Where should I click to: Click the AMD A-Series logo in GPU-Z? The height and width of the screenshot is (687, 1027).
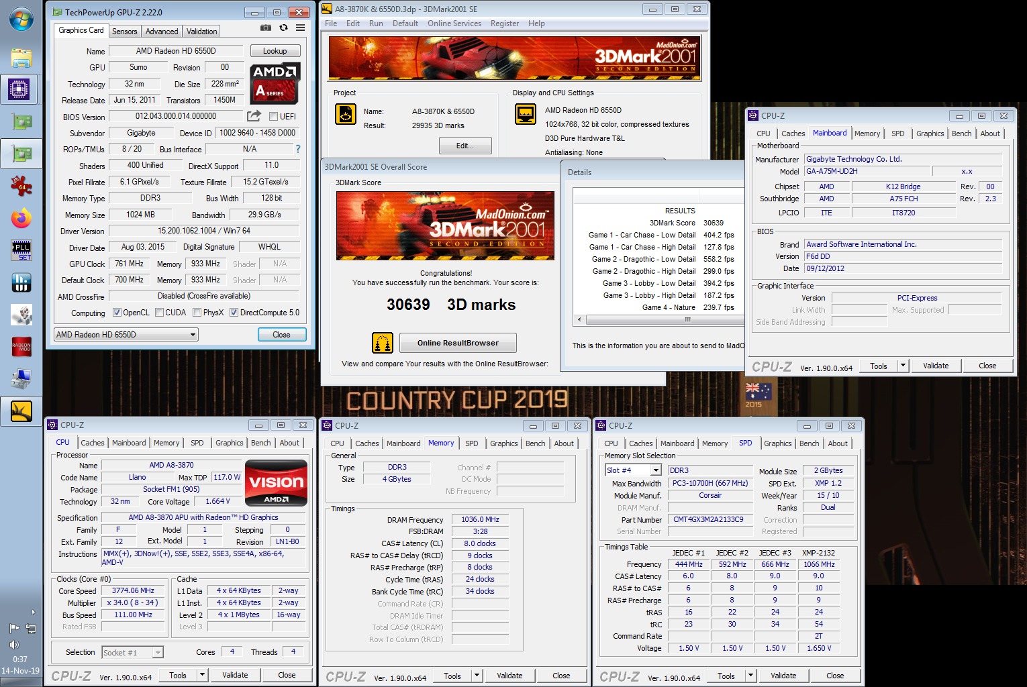pyautogui.click(x=275, y=84)
